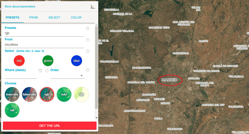This screenshot has height=134, width=249.
Task: Click the ARGANDA DEL REY map label
Action: 213,105
